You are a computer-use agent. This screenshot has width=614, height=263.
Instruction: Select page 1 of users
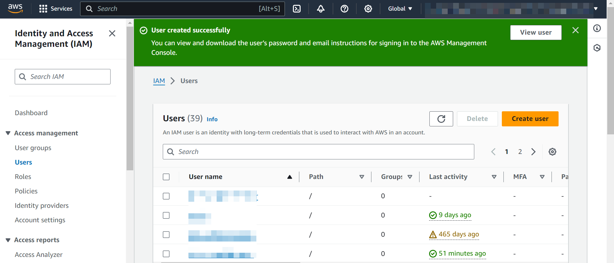pos(507,152)
